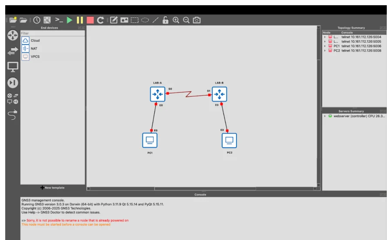
Task: Click the Zoom in magnifier icon
Action: (176, 20)
